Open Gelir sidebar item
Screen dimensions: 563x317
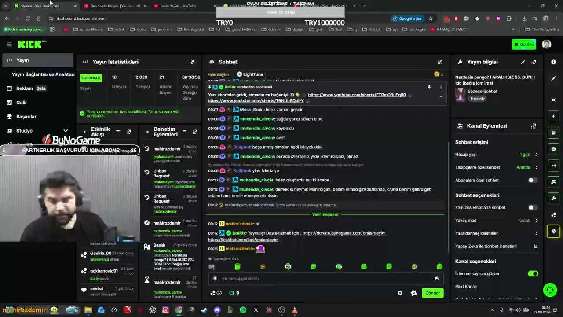tap(37, 103)
